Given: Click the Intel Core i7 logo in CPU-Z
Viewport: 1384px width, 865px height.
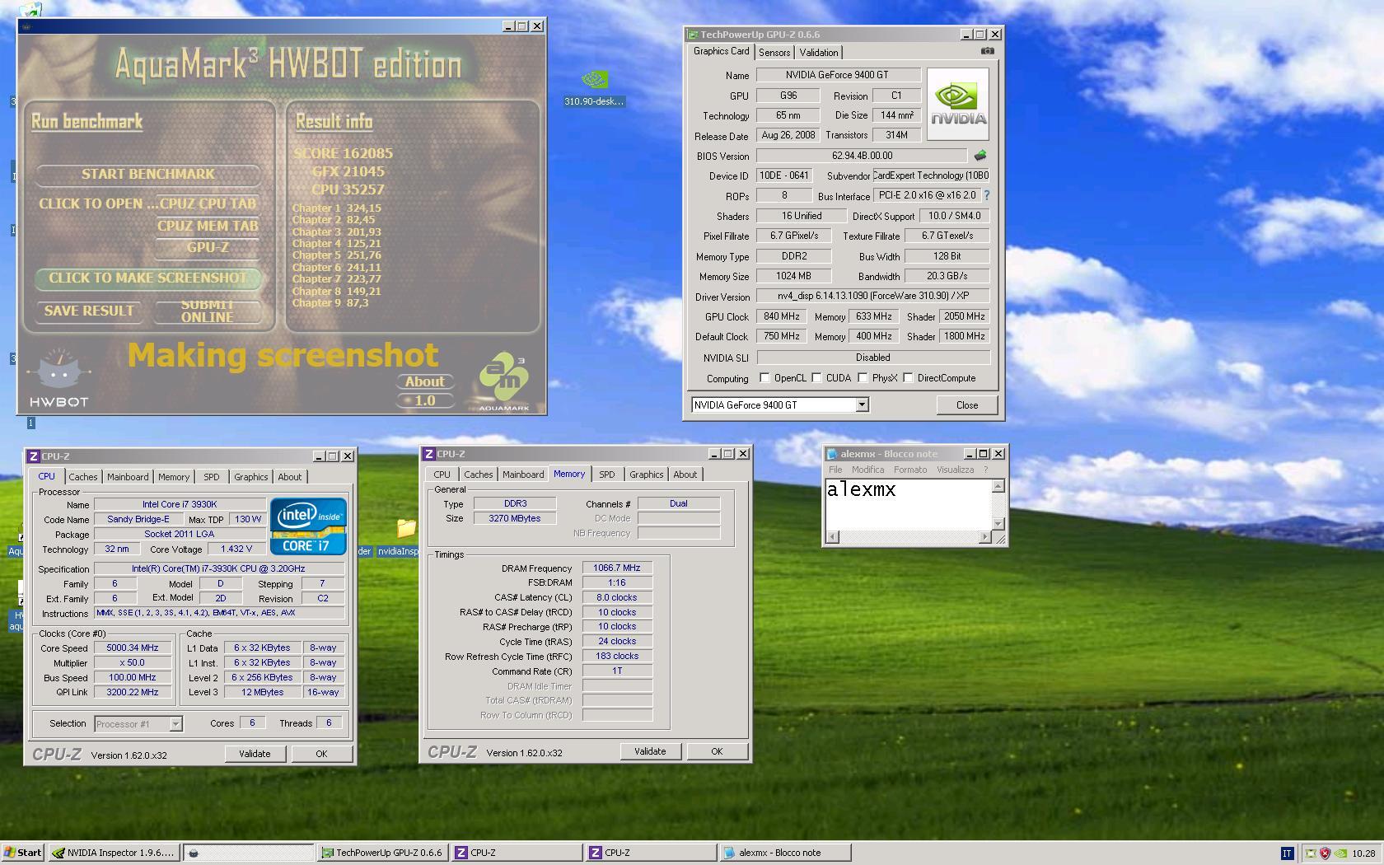Looking at the screenshot, I should (308, 526).
